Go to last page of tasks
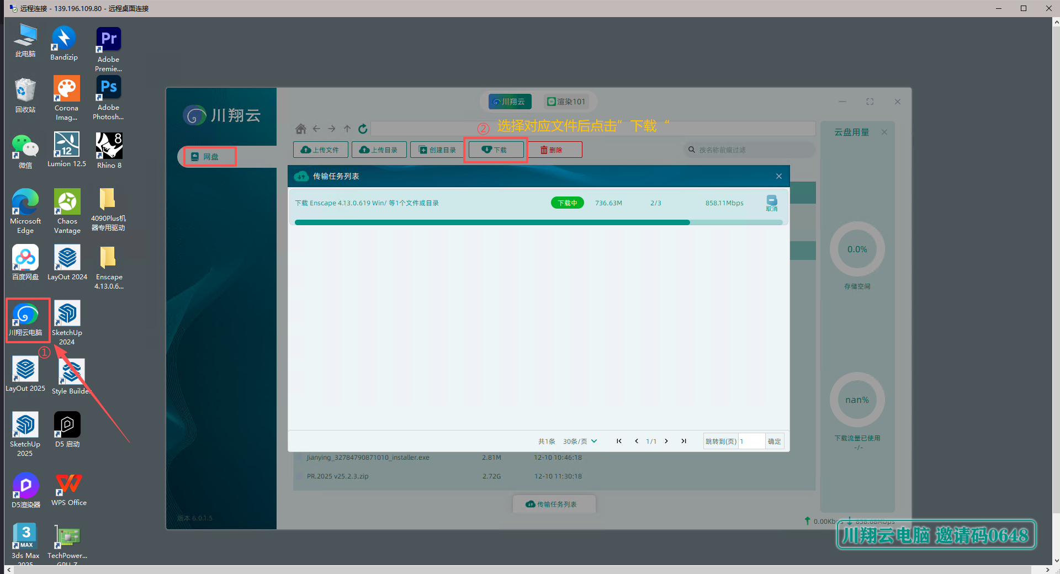This screenshot has height=574, width=1060. pos(684,441)
